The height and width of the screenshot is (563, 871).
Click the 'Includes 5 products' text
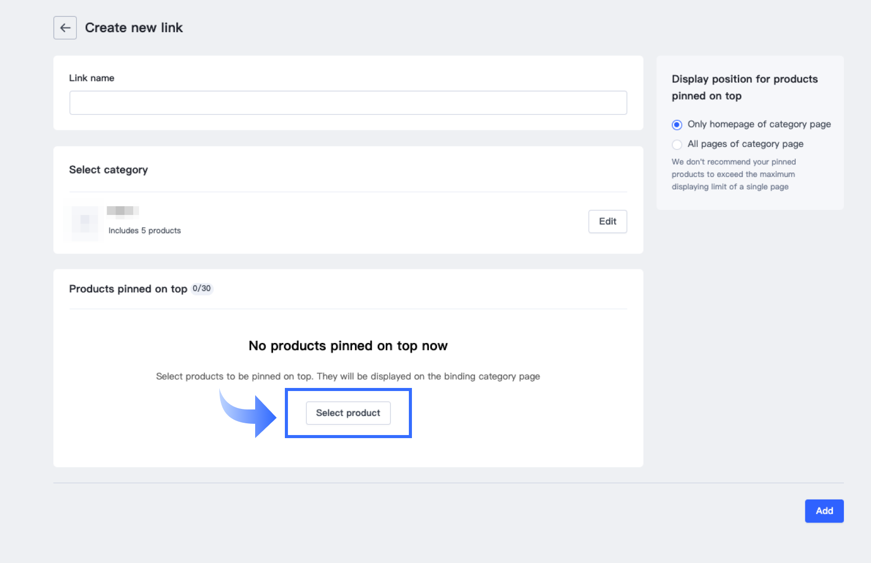[x=144, y=231]
